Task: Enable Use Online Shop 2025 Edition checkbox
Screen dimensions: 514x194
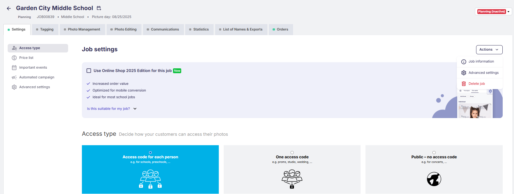Action: tap(89, 71)
